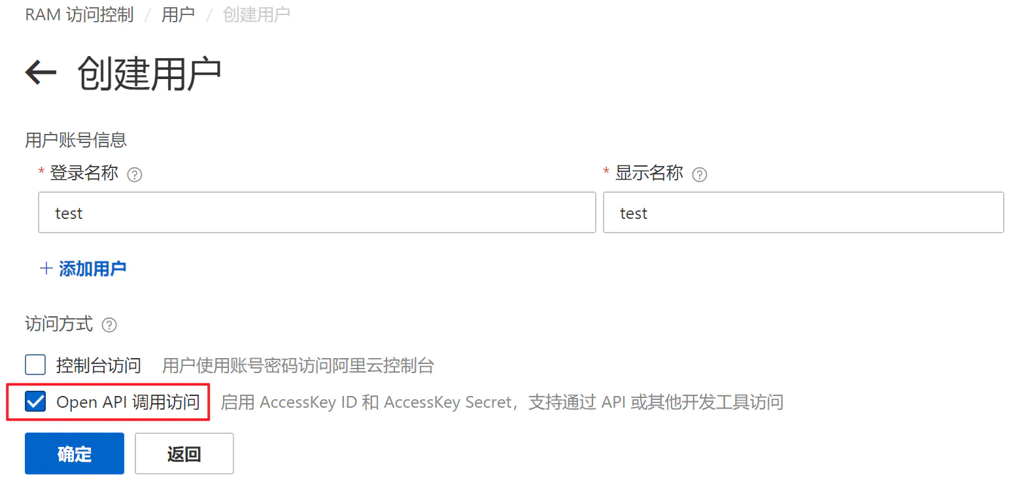Image resolution: width=1026 pixels, height=494 pixels.
Task: Click the 创建用户 page heading
Action: [150, 73]
